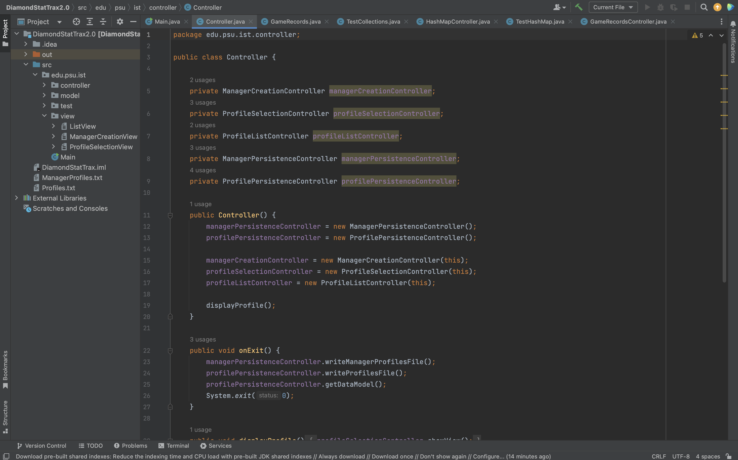
Task: Click the Search Everywhere magnifier icon
Action: coord(704,7)
